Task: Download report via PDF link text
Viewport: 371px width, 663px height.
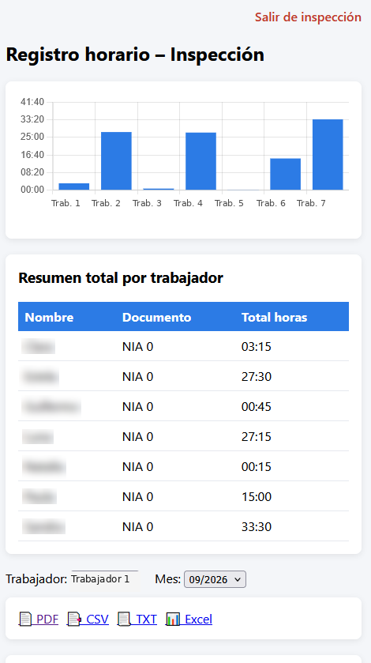Action: pos(47,619)
